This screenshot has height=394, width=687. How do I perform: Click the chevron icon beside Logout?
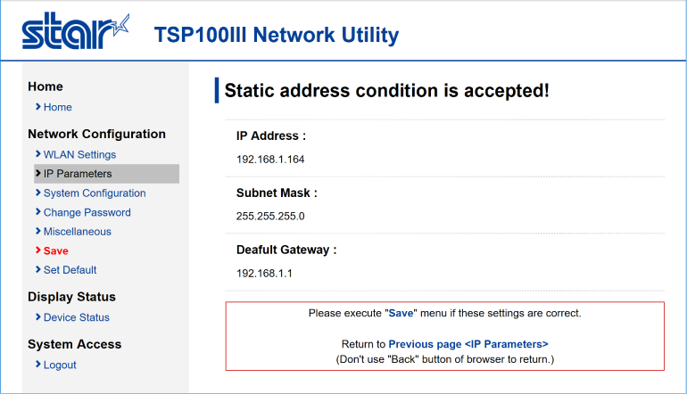tap(38, 365)
